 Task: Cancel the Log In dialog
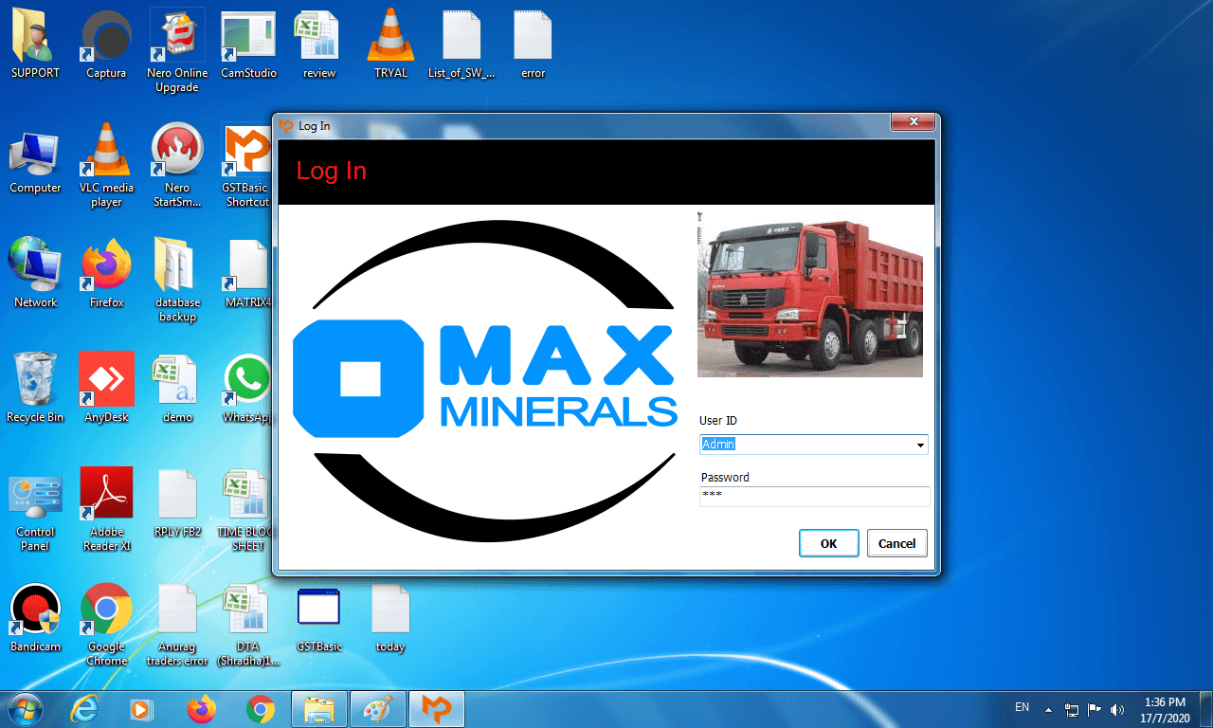[896, 543]
